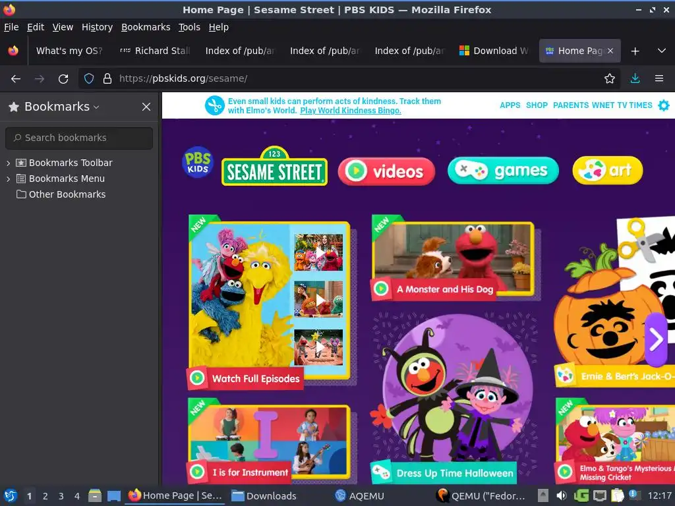This screenshot has width=675, height=506.
Task: Switch to the QEMU Fedora window in taskbar
Action: (481, 496)
